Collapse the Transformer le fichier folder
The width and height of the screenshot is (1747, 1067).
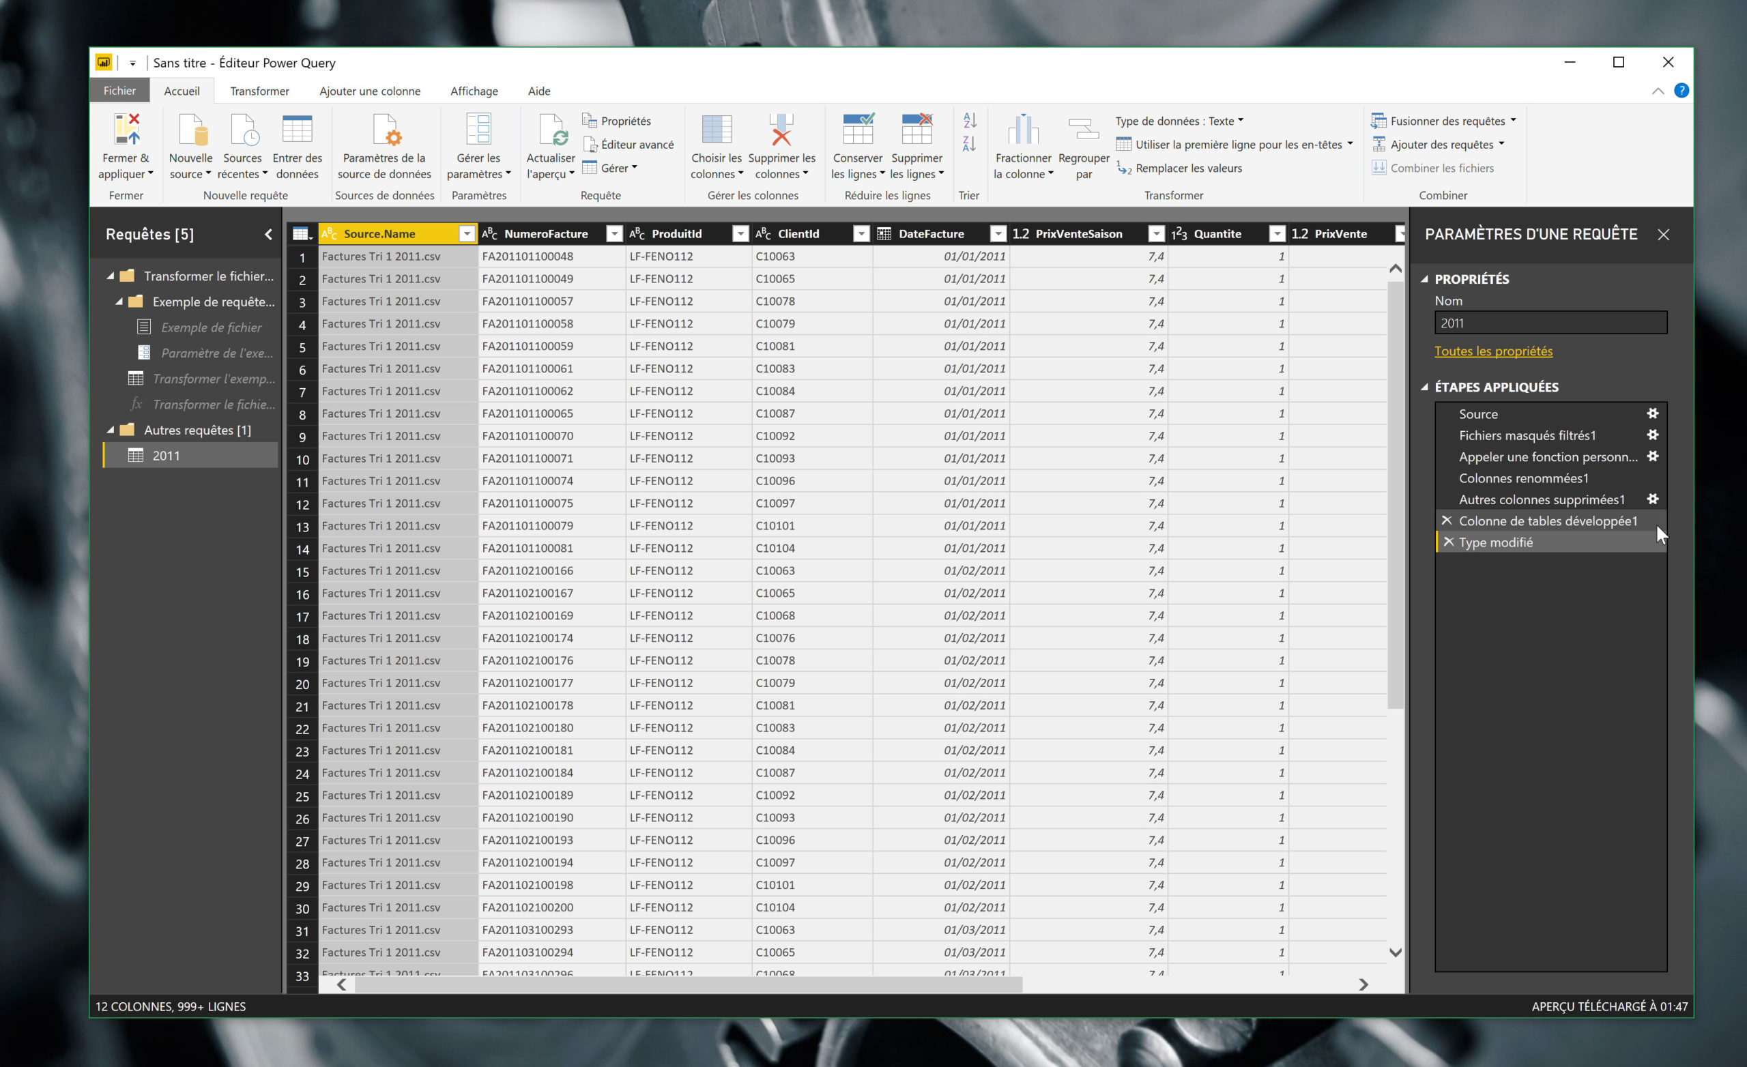(x=110, y=276)
